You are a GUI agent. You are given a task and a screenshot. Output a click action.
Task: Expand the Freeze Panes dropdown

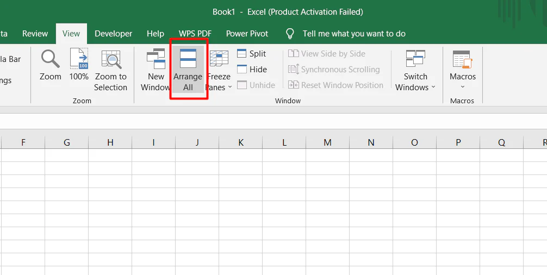click(229, 87)
